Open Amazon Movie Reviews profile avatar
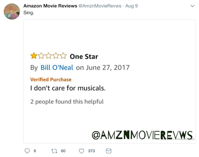 12,12
